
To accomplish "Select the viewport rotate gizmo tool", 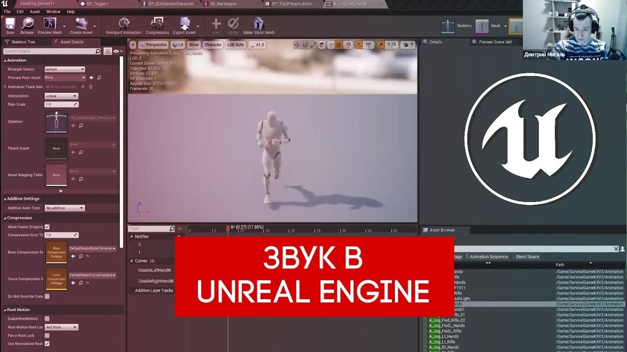I will pos(305,44).
